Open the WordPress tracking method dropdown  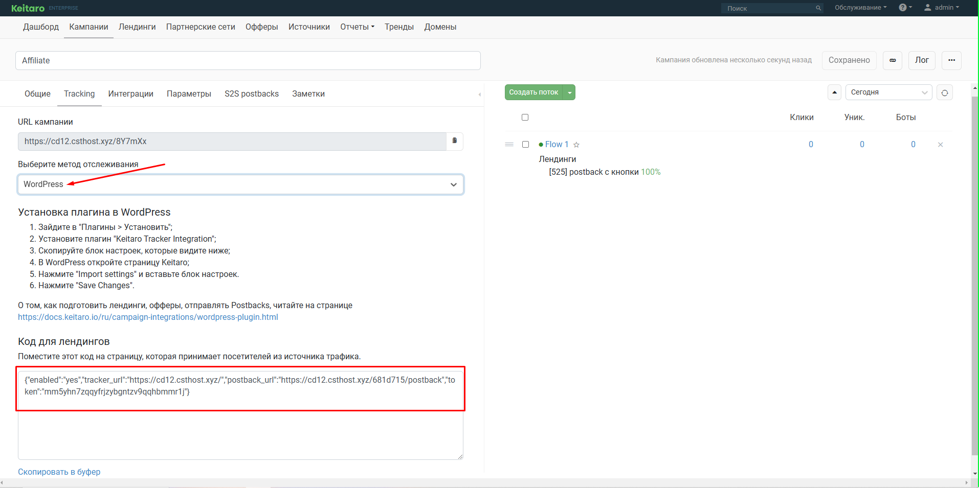tap(240, 184)
